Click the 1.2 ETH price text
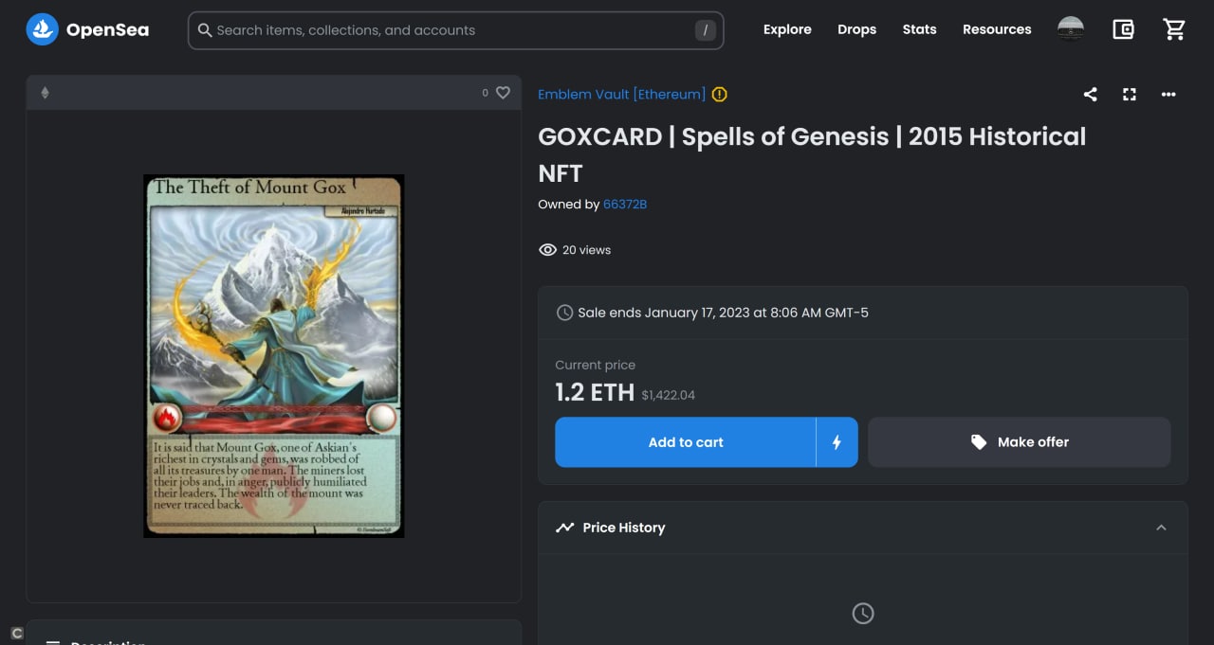Image resolution: width=1214 pixels, height=645 pixels. pos(595,392)
